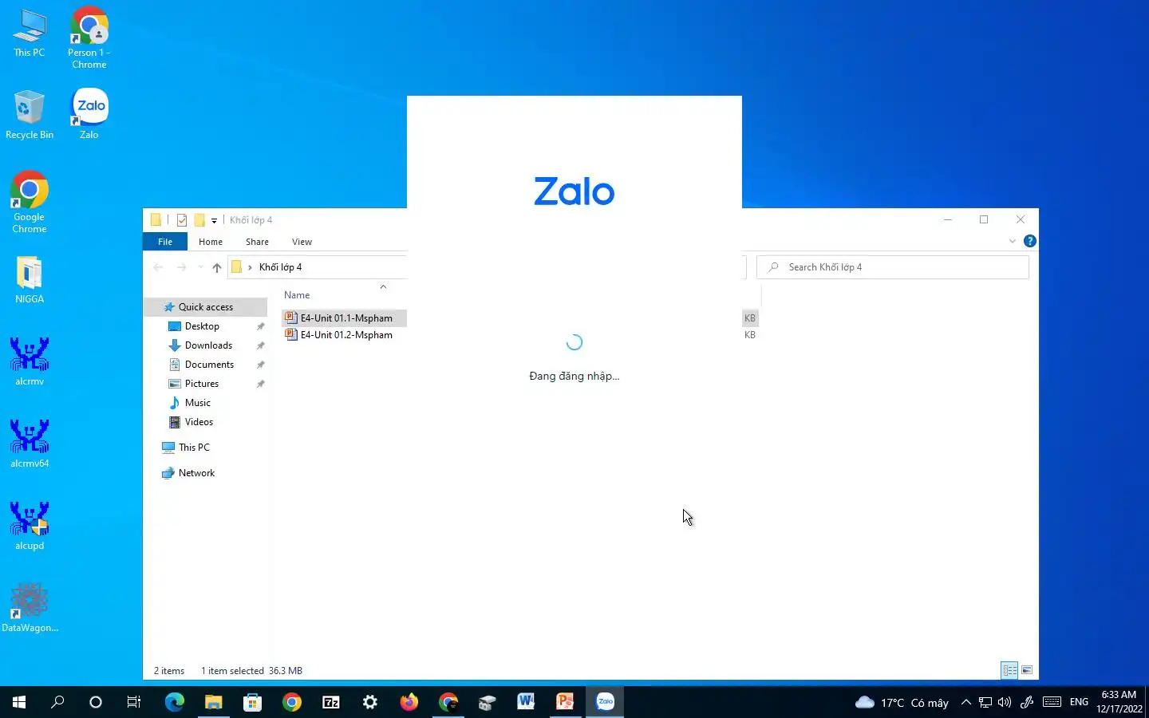
Task: Click Search Khối lớp 4 box
Action: (893, 267)
